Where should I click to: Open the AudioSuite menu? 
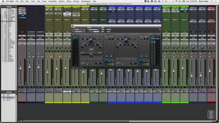point(52,1)
